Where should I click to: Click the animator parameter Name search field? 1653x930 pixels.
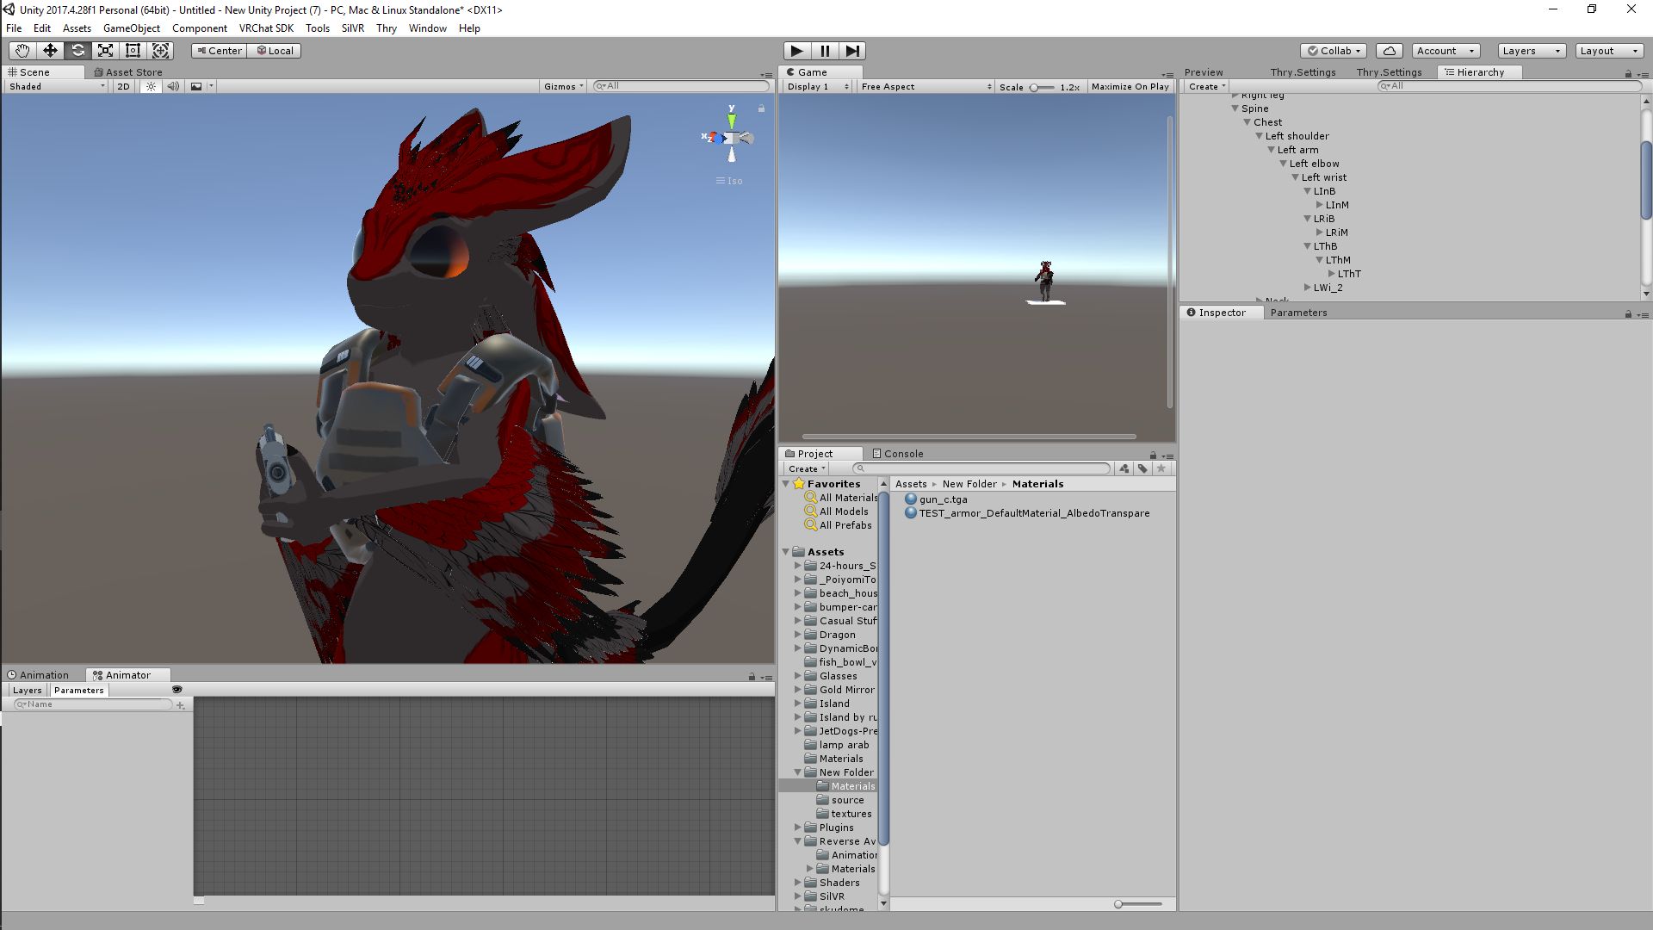(x=93, y=704)
